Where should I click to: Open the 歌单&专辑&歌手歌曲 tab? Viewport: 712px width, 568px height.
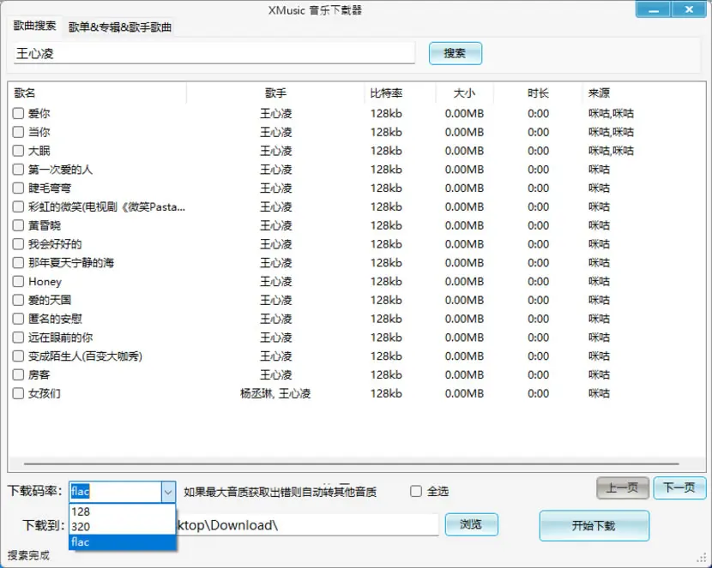[120, 27]
